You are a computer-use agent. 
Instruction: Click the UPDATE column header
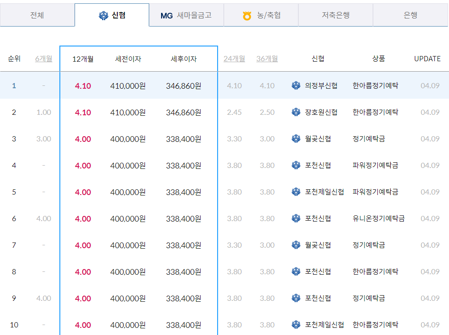click(427, 59)
